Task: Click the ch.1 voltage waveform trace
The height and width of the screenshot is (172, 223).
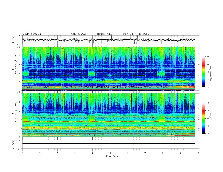Action: pos(108,40)
